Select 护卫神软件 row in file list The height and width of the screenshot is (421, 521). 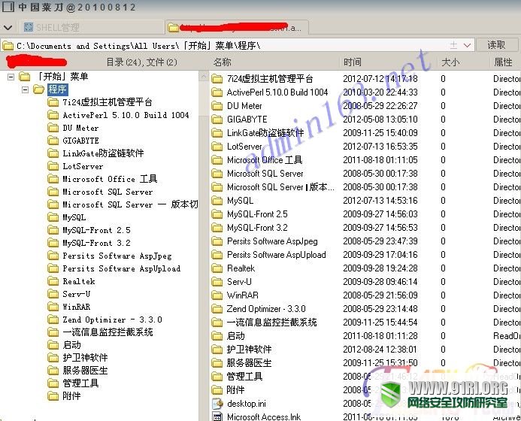365,350
